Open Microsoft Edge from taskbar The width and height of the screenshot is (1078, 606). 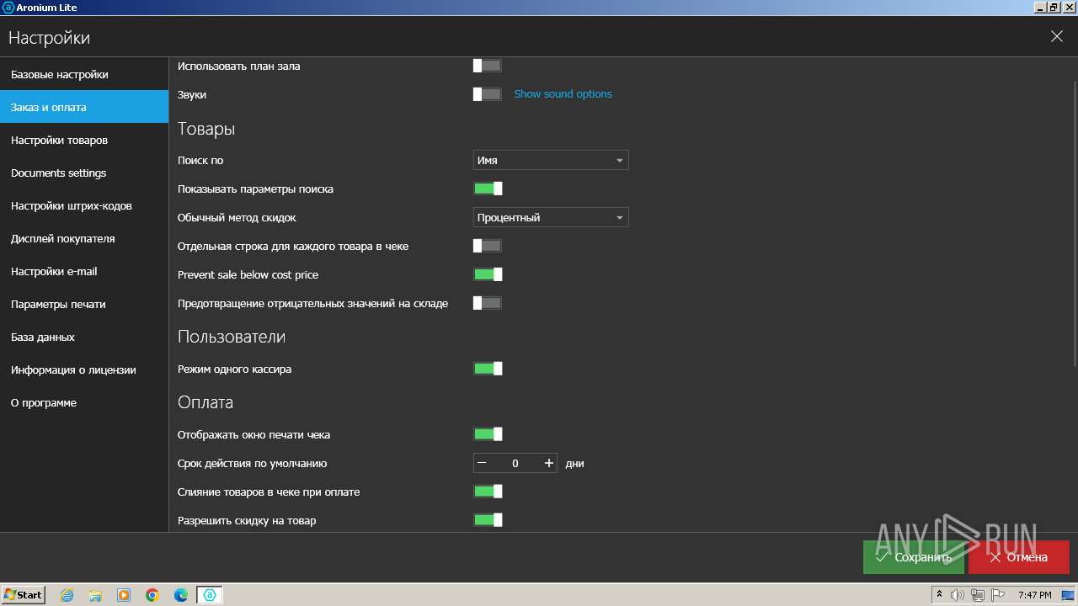181,595
